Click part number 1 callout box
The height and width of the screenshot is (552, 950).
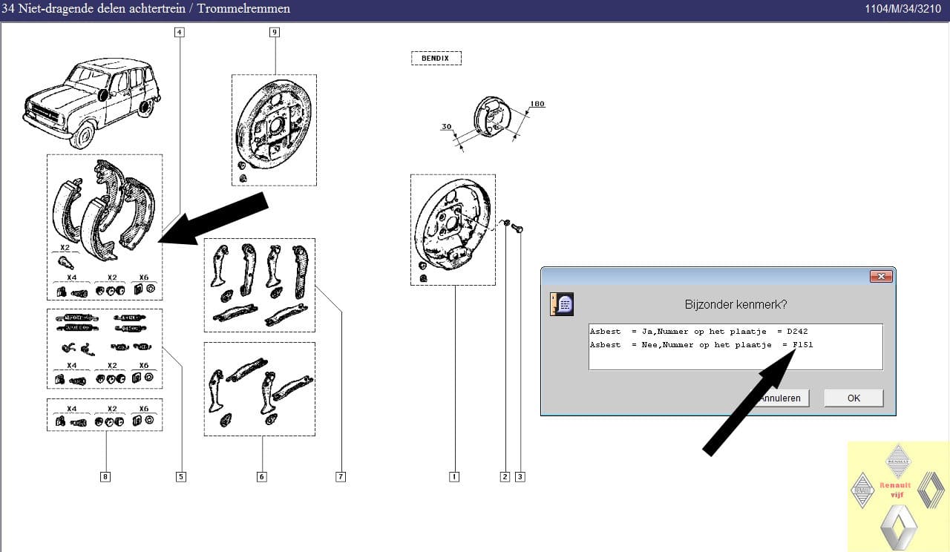coord(453,477)
